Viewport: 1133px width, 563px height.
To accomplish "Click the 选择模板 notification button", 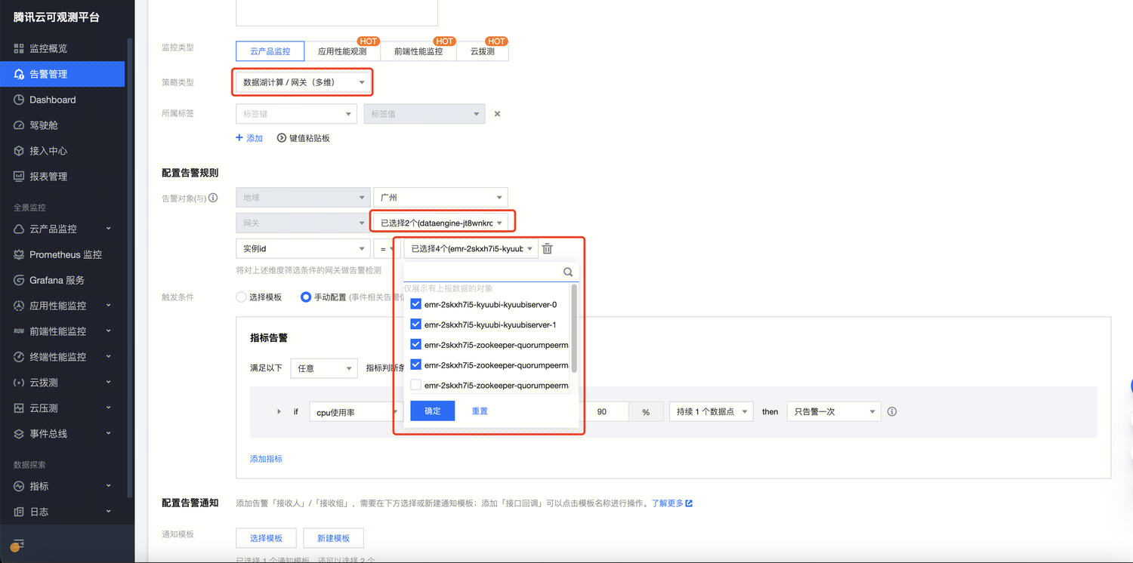I will pos(266,538).
